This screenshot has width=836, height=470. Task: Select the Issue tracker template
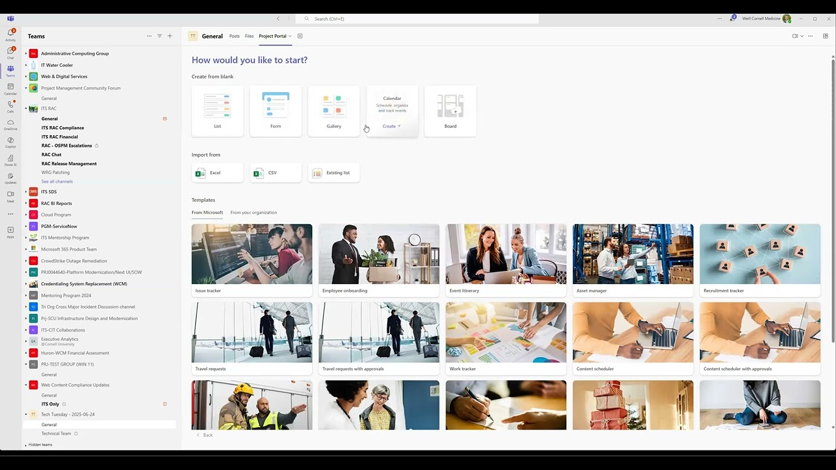(251, 260)
